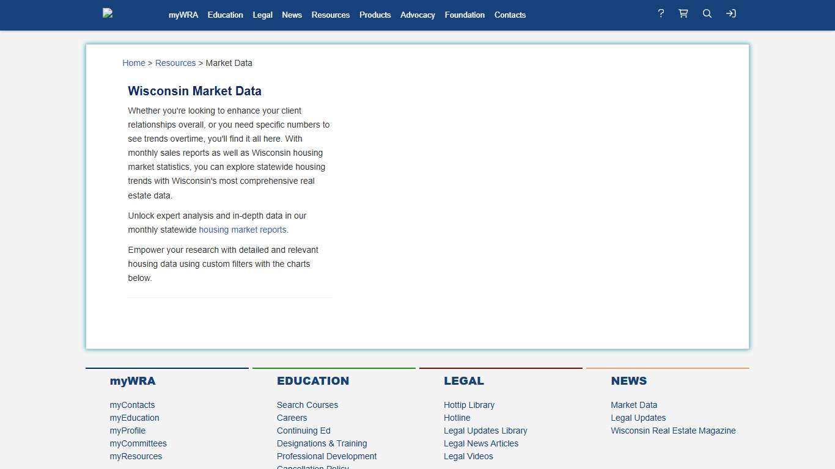Open myContacts in the footer
Image resolution: width=835 pixels, height=469 pixels.
[x=132, y=405]
